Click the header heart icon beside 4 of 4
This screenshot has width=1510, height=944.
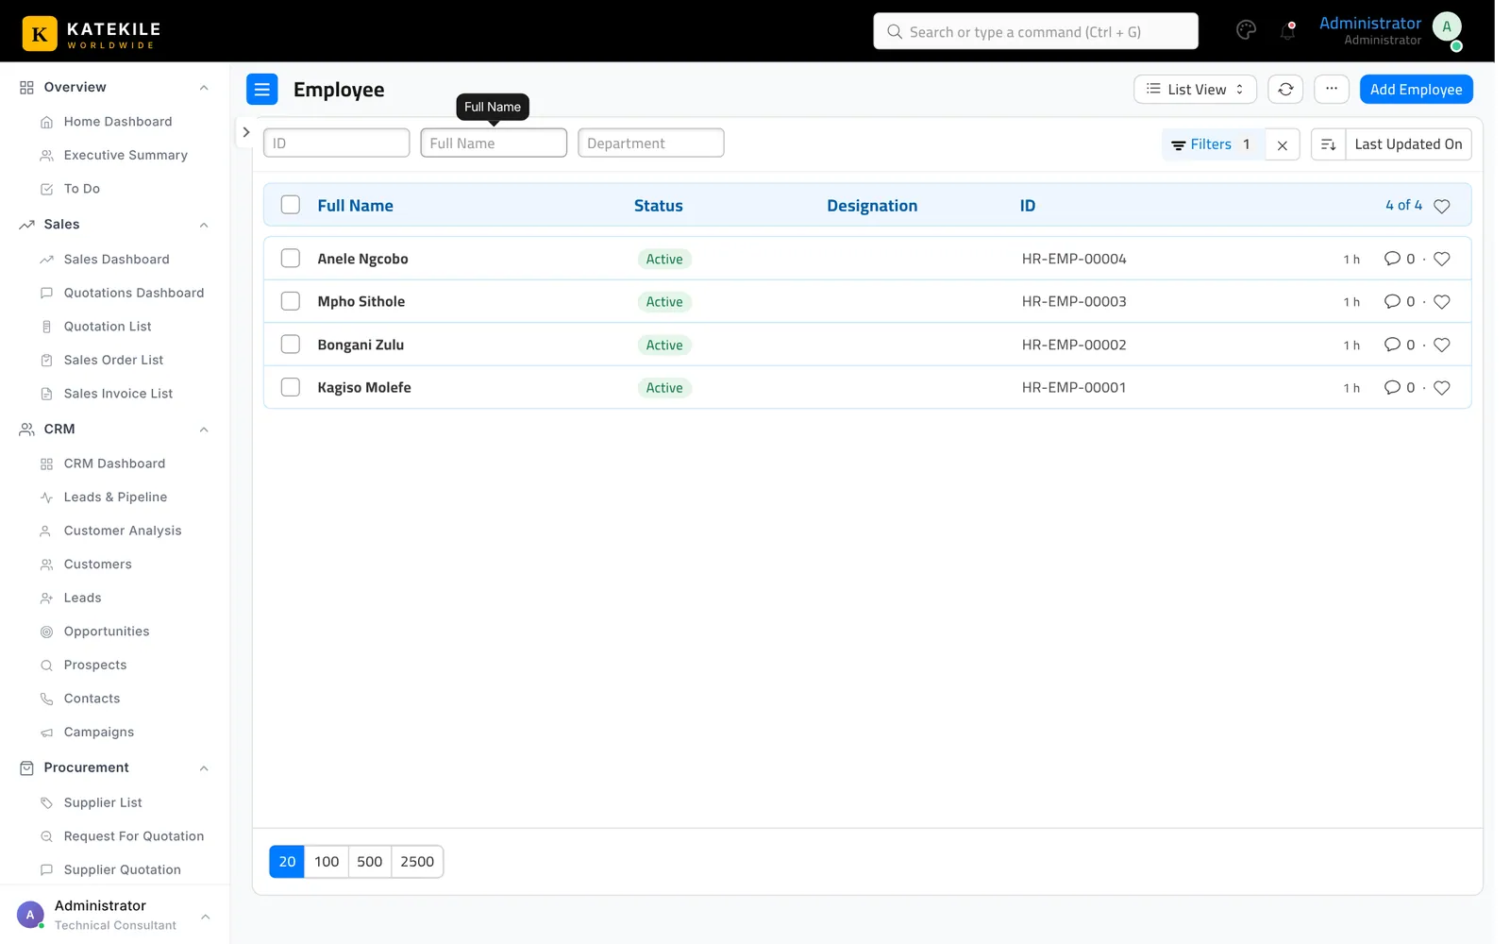(1441, 206)
